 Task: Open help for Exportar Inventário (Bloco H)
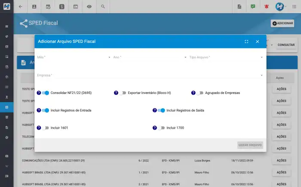point(116,93)
